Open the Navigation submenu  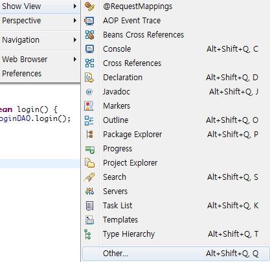click(40, 40)
